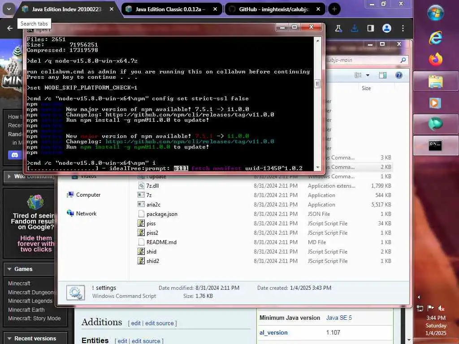This screenshot has width=459, height=344.
Task: Collapse the Recent versions sidebar section
Action: (9, 339)
